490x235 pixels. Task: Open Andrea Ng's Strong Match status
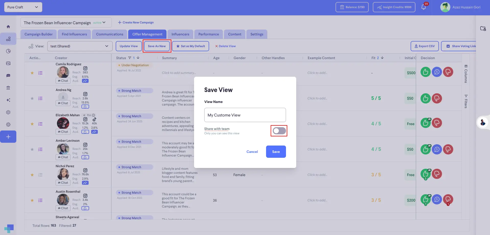point(134,91)
